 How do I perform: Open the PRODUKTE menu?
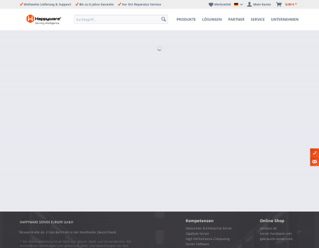(x=186, y=19)
